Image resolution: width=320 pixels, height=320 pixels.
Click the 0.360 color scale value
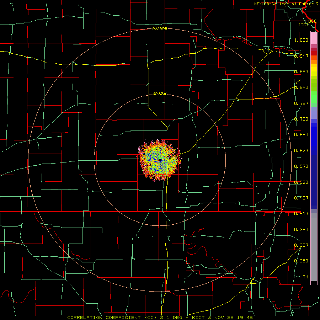(x=301, y=230)
